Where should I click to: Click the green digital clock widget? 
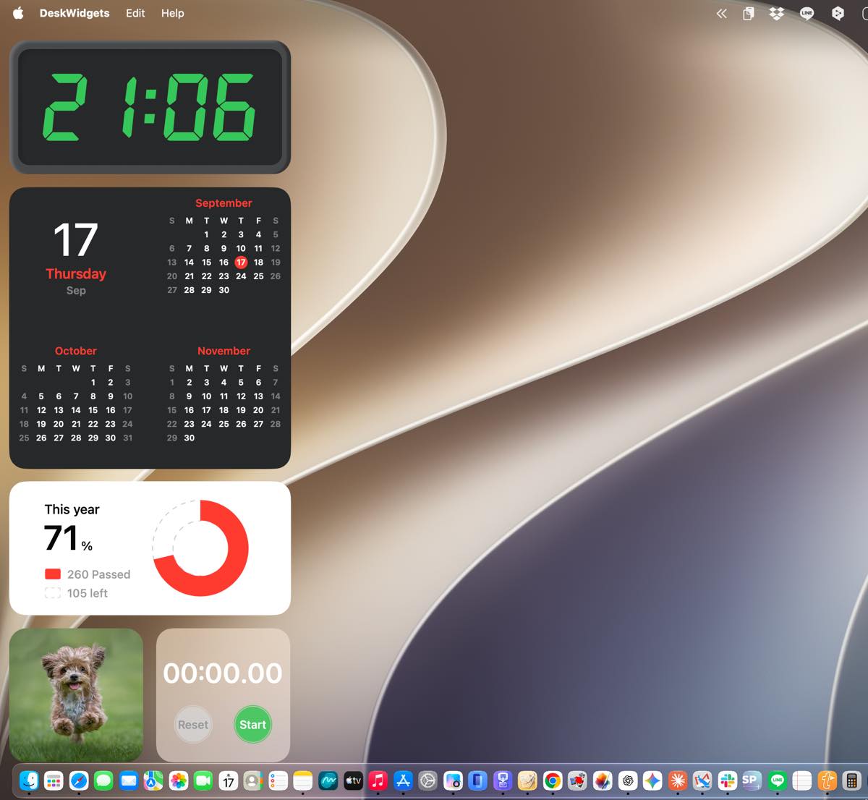coord(150,107)
